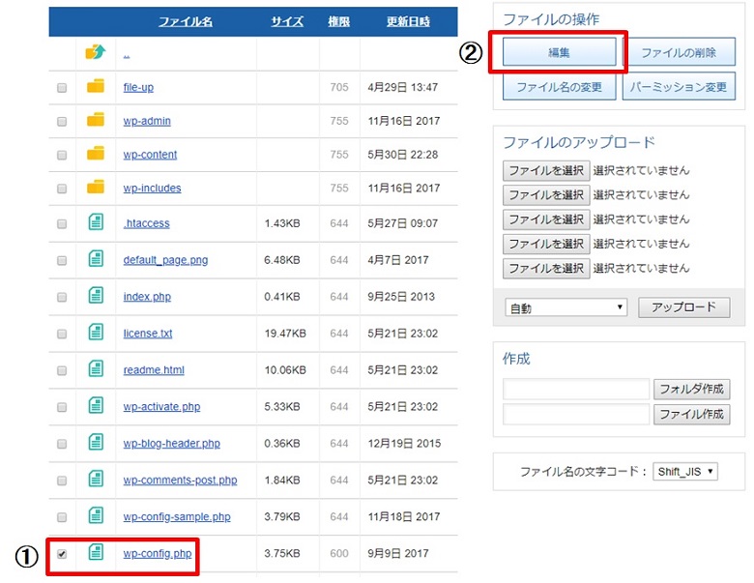Click the wp-blog-header.php file icon
This screenshot has height=583, width=754.
click(x=96, y=442)
